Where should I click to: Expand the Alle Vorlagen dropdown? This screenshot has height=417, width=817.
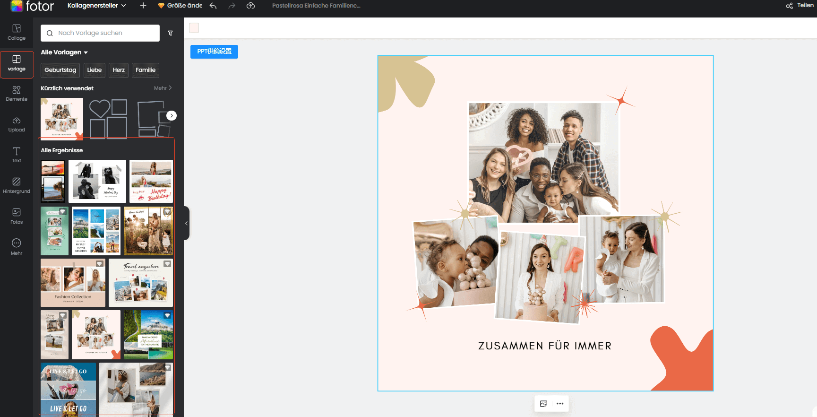(x=64, y=52)
